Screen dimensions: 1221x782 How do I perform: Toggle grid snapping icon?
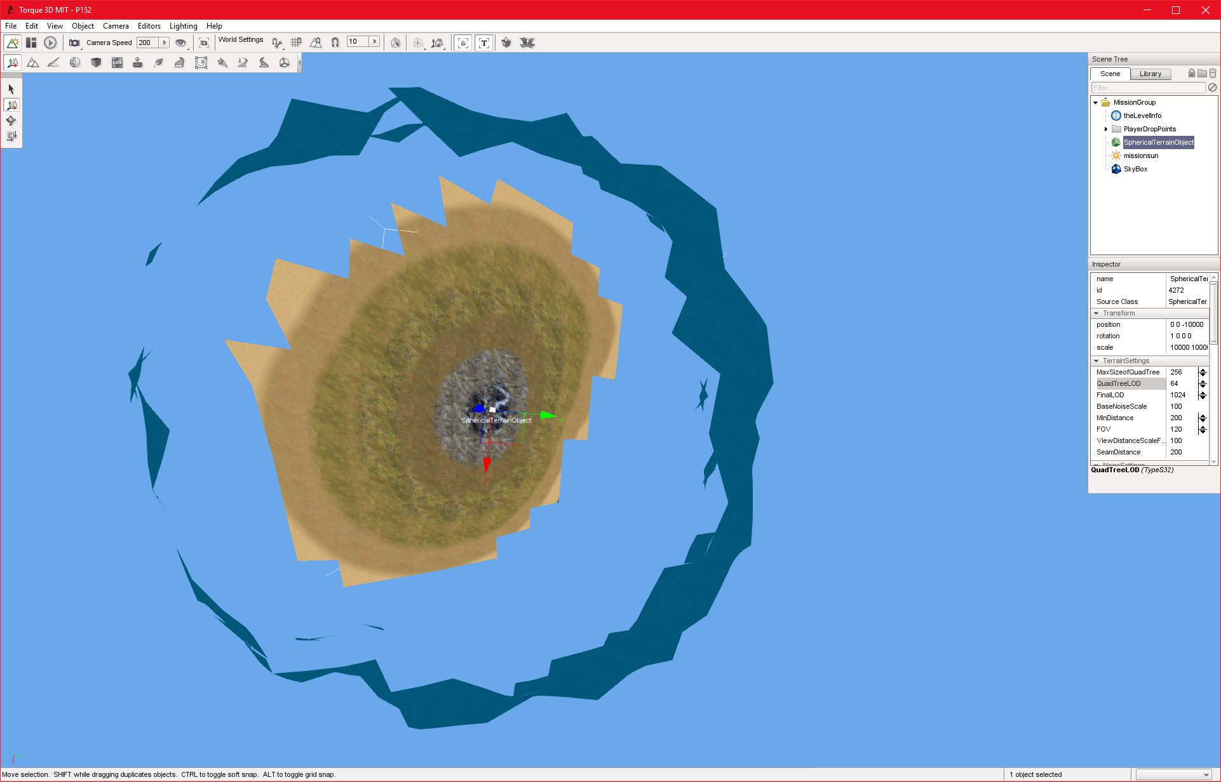tap(296, 43)
